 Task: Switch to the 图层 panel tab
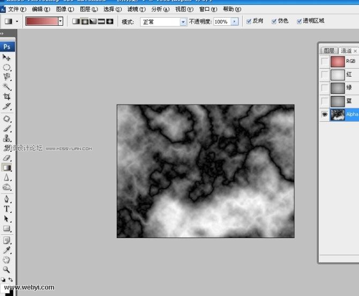(x=329, y=50)
